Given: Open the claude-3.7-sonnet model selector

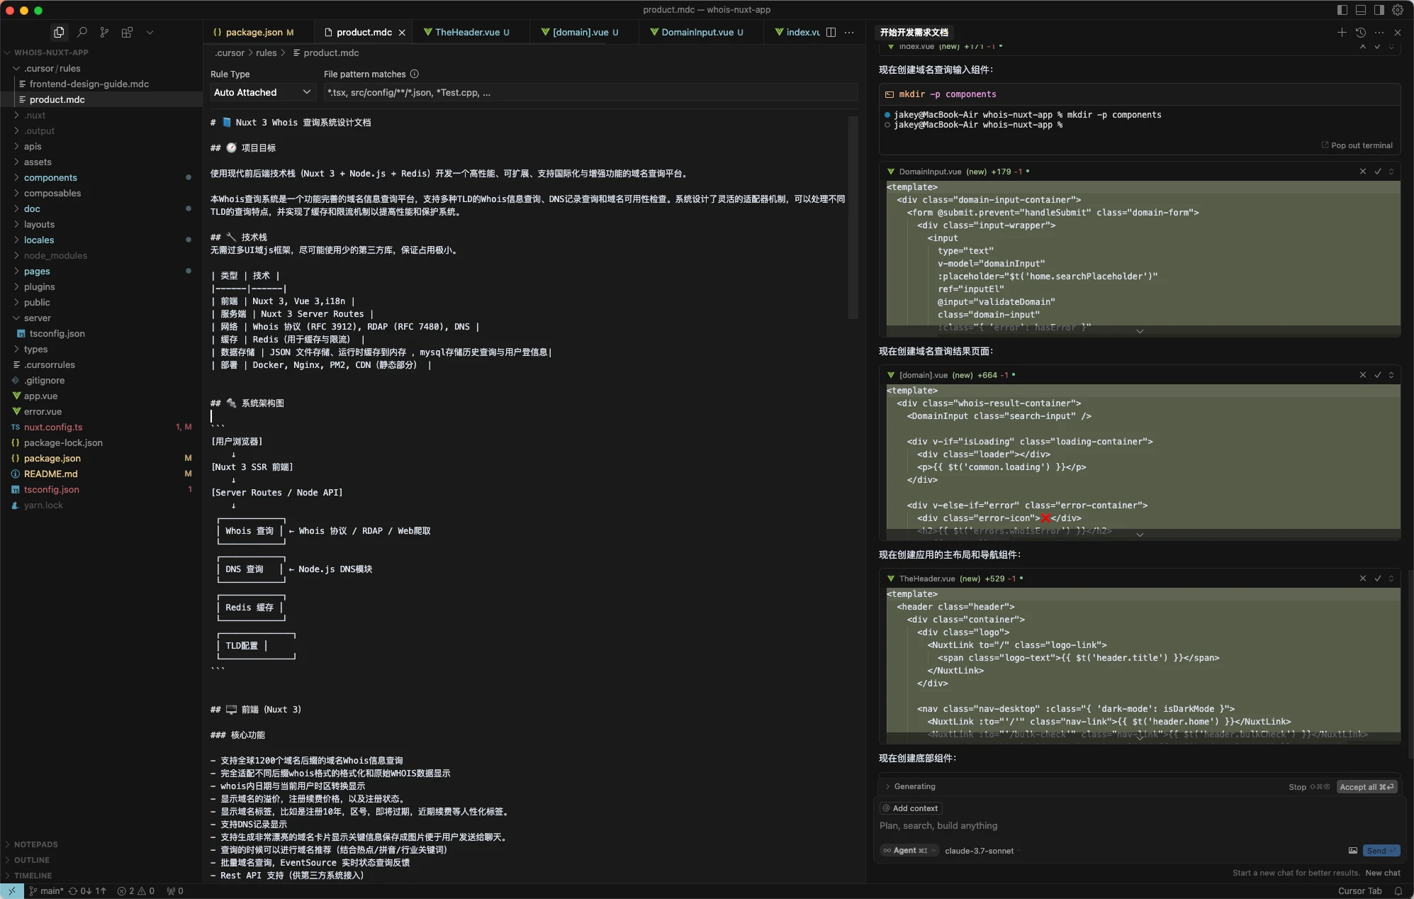Looking at the screenshot, I should 979,851.
